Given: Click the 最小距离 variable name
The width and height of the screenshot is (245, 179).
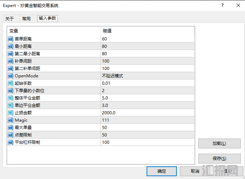Looking at the screenshot, I should point(23,46).
